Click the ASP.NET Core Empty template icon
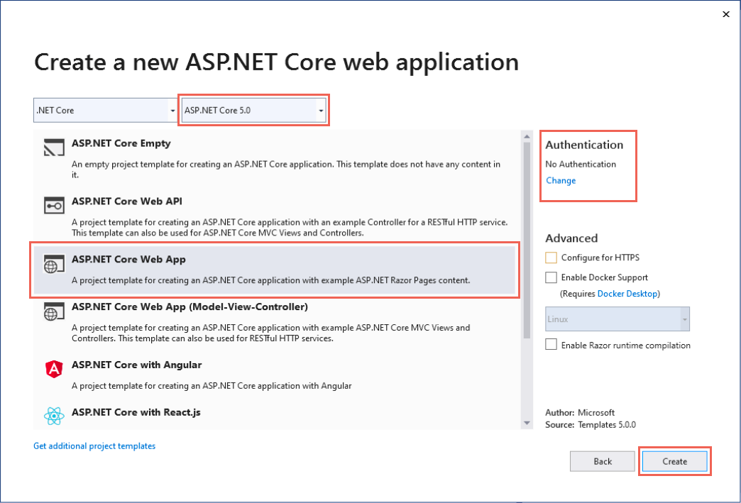 [x=54, y=148]
